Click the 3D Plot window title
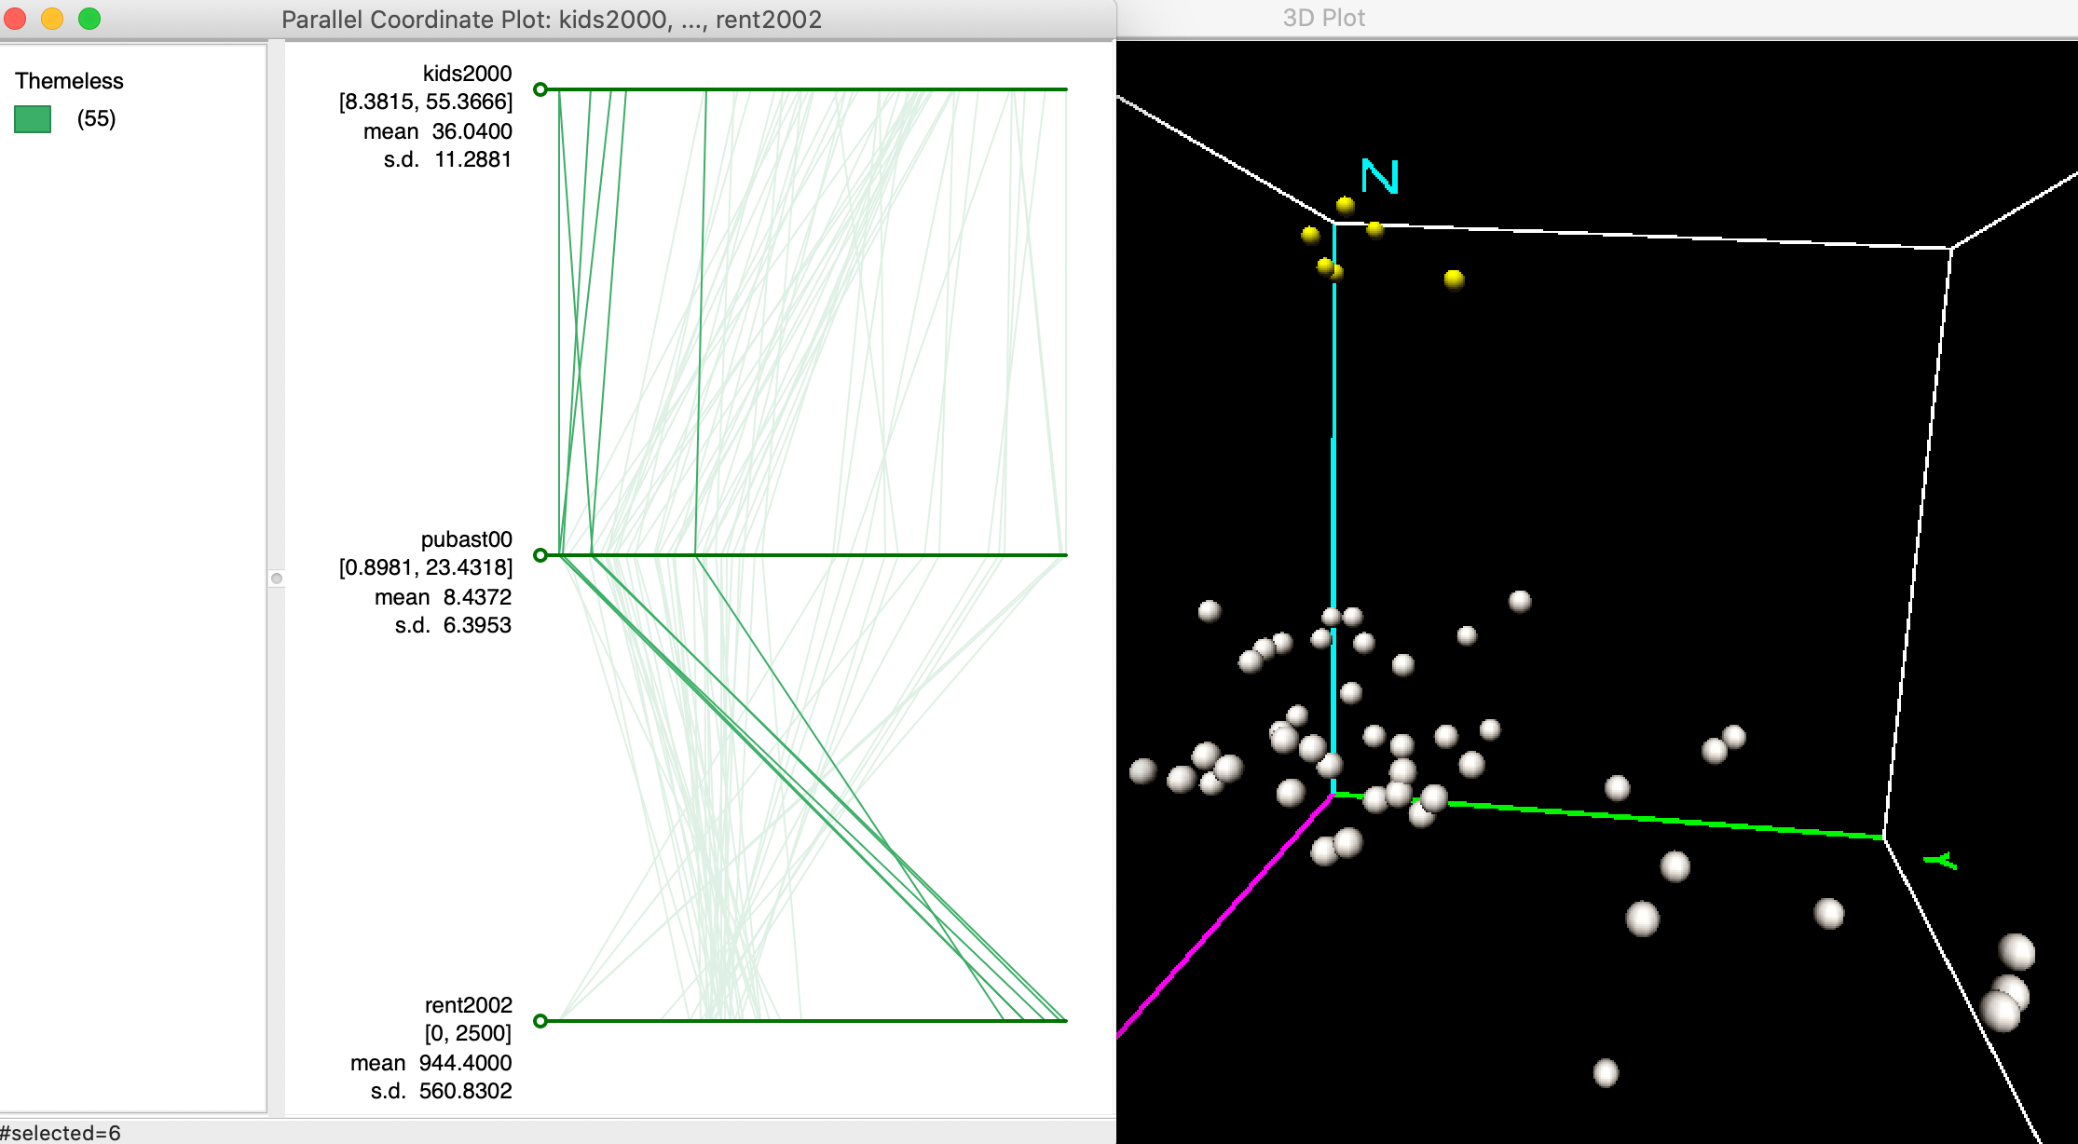 coord(1323,19)
